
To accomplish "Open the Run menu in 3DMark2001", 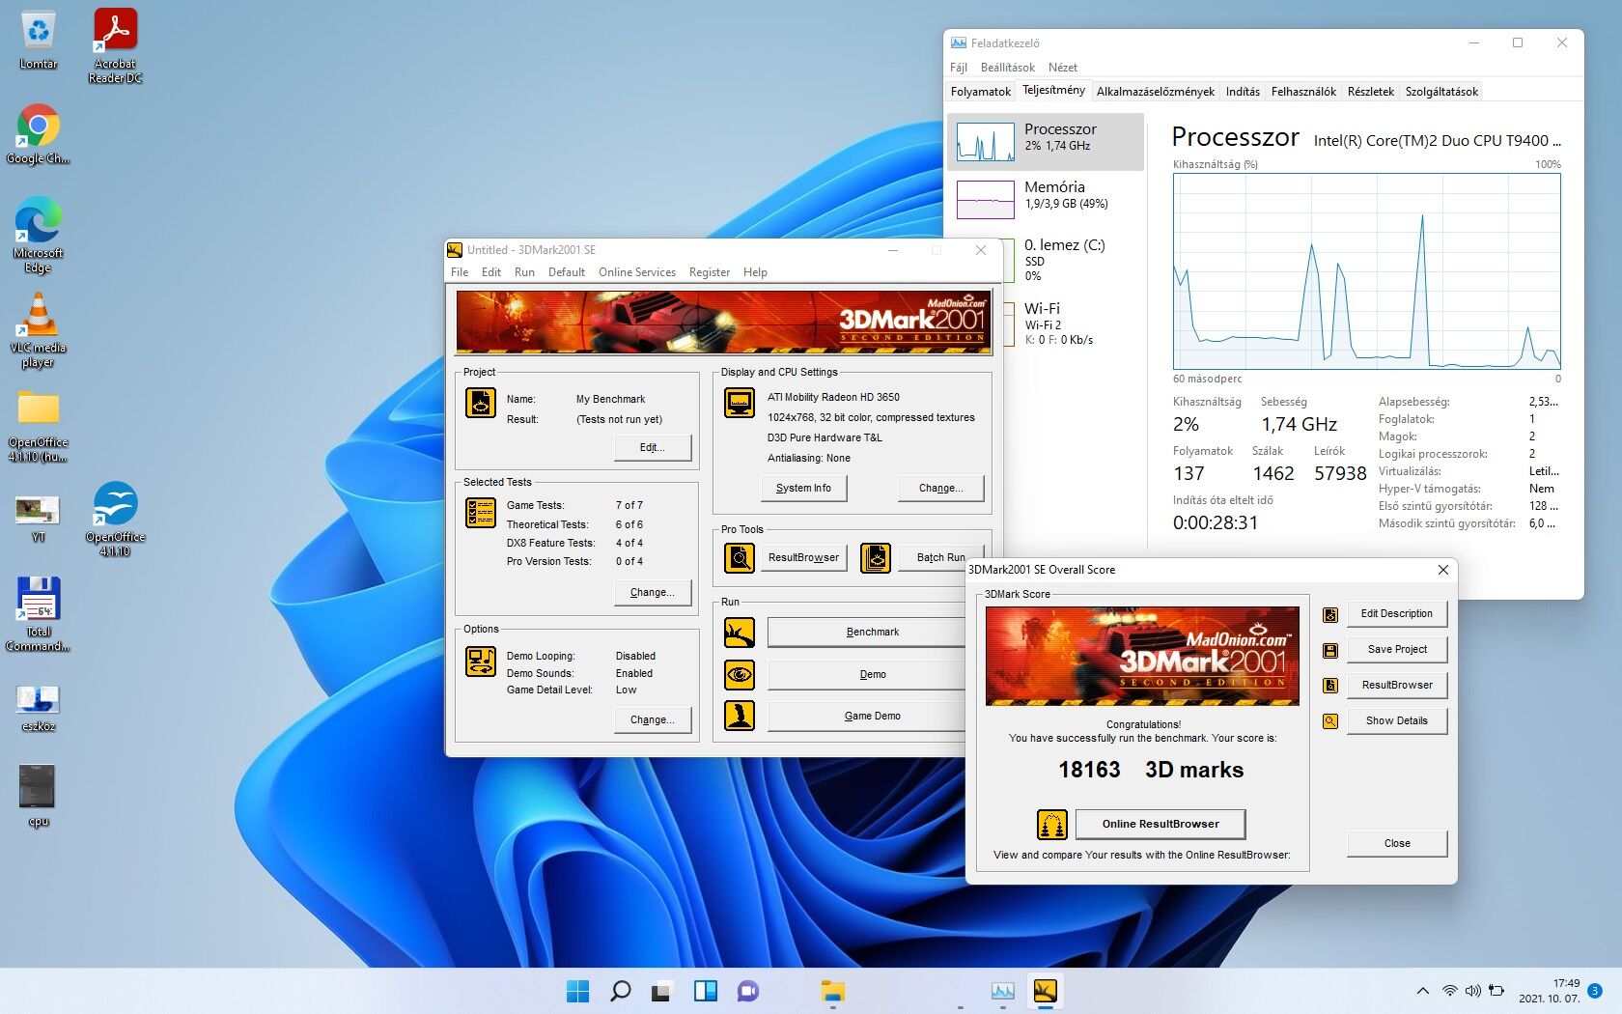I will click(x=524, y=272).
